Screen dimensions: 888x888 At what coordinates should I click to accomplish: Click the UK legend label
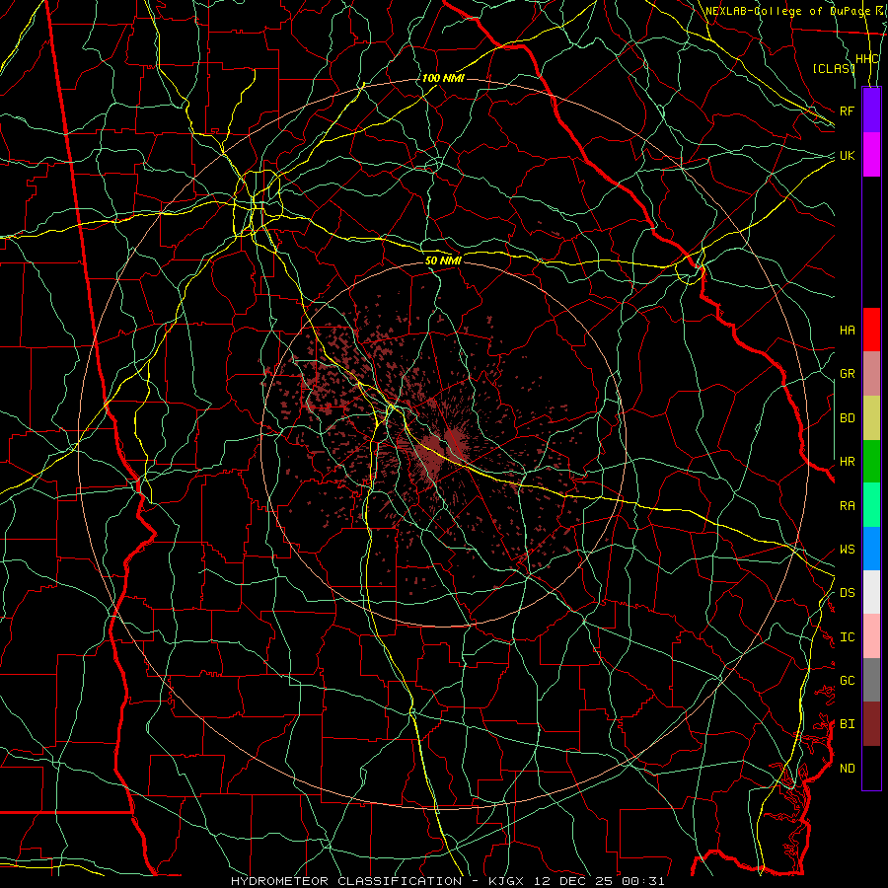tap(848, 155)
